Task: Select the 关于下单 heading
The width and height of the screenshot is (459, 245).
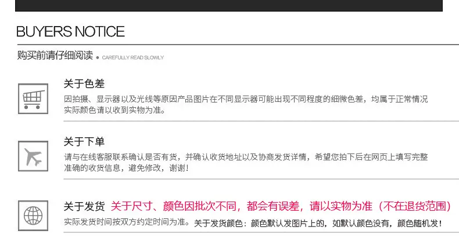Action: (84, 141)
